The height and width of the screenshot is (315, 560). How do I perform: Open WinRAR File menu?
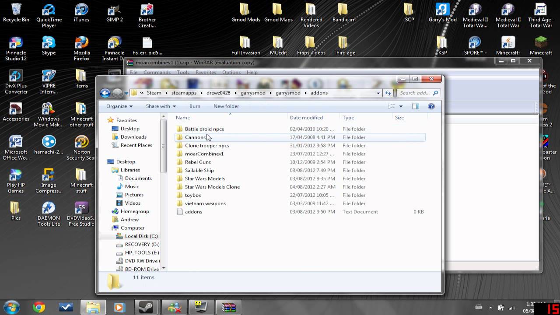[x=133, y=72]
